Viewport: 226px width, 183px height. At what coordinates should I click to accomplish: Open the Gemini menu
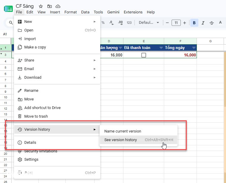113,12
